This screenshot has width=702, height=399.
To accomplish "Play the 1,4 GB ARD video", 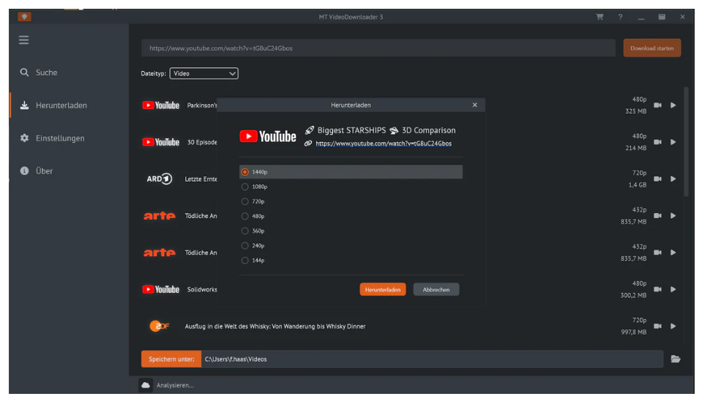I will tap(673, 179).
